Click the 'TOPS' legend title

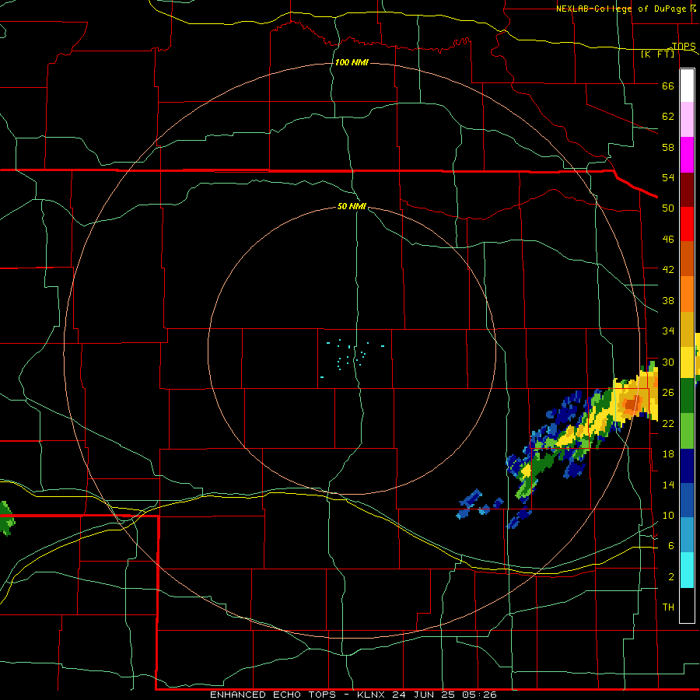point(684,46)
